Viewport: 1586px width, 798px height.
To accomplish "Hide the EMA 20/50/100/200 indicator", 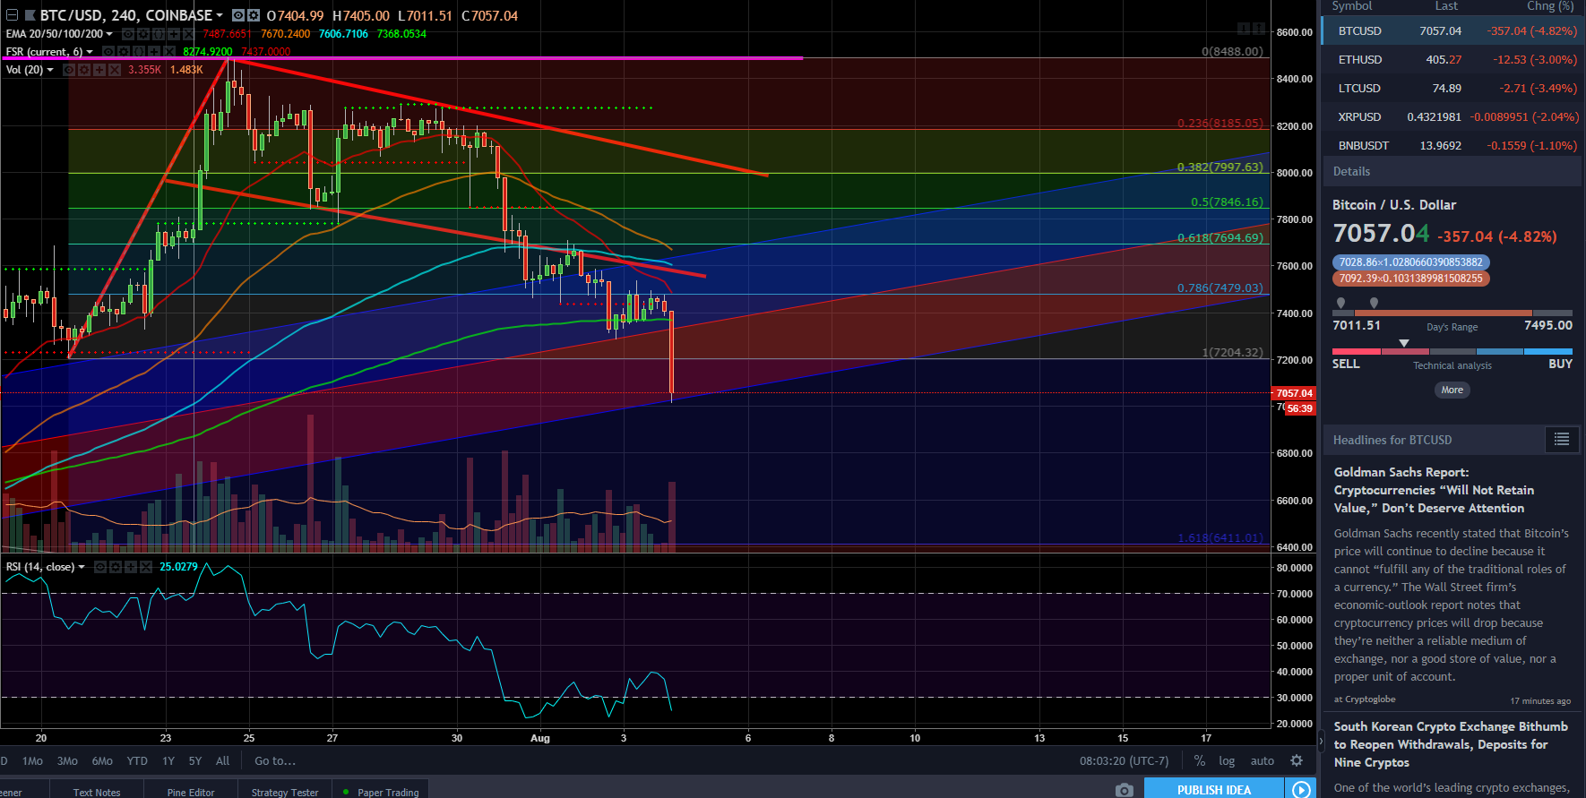I will 128,34.
